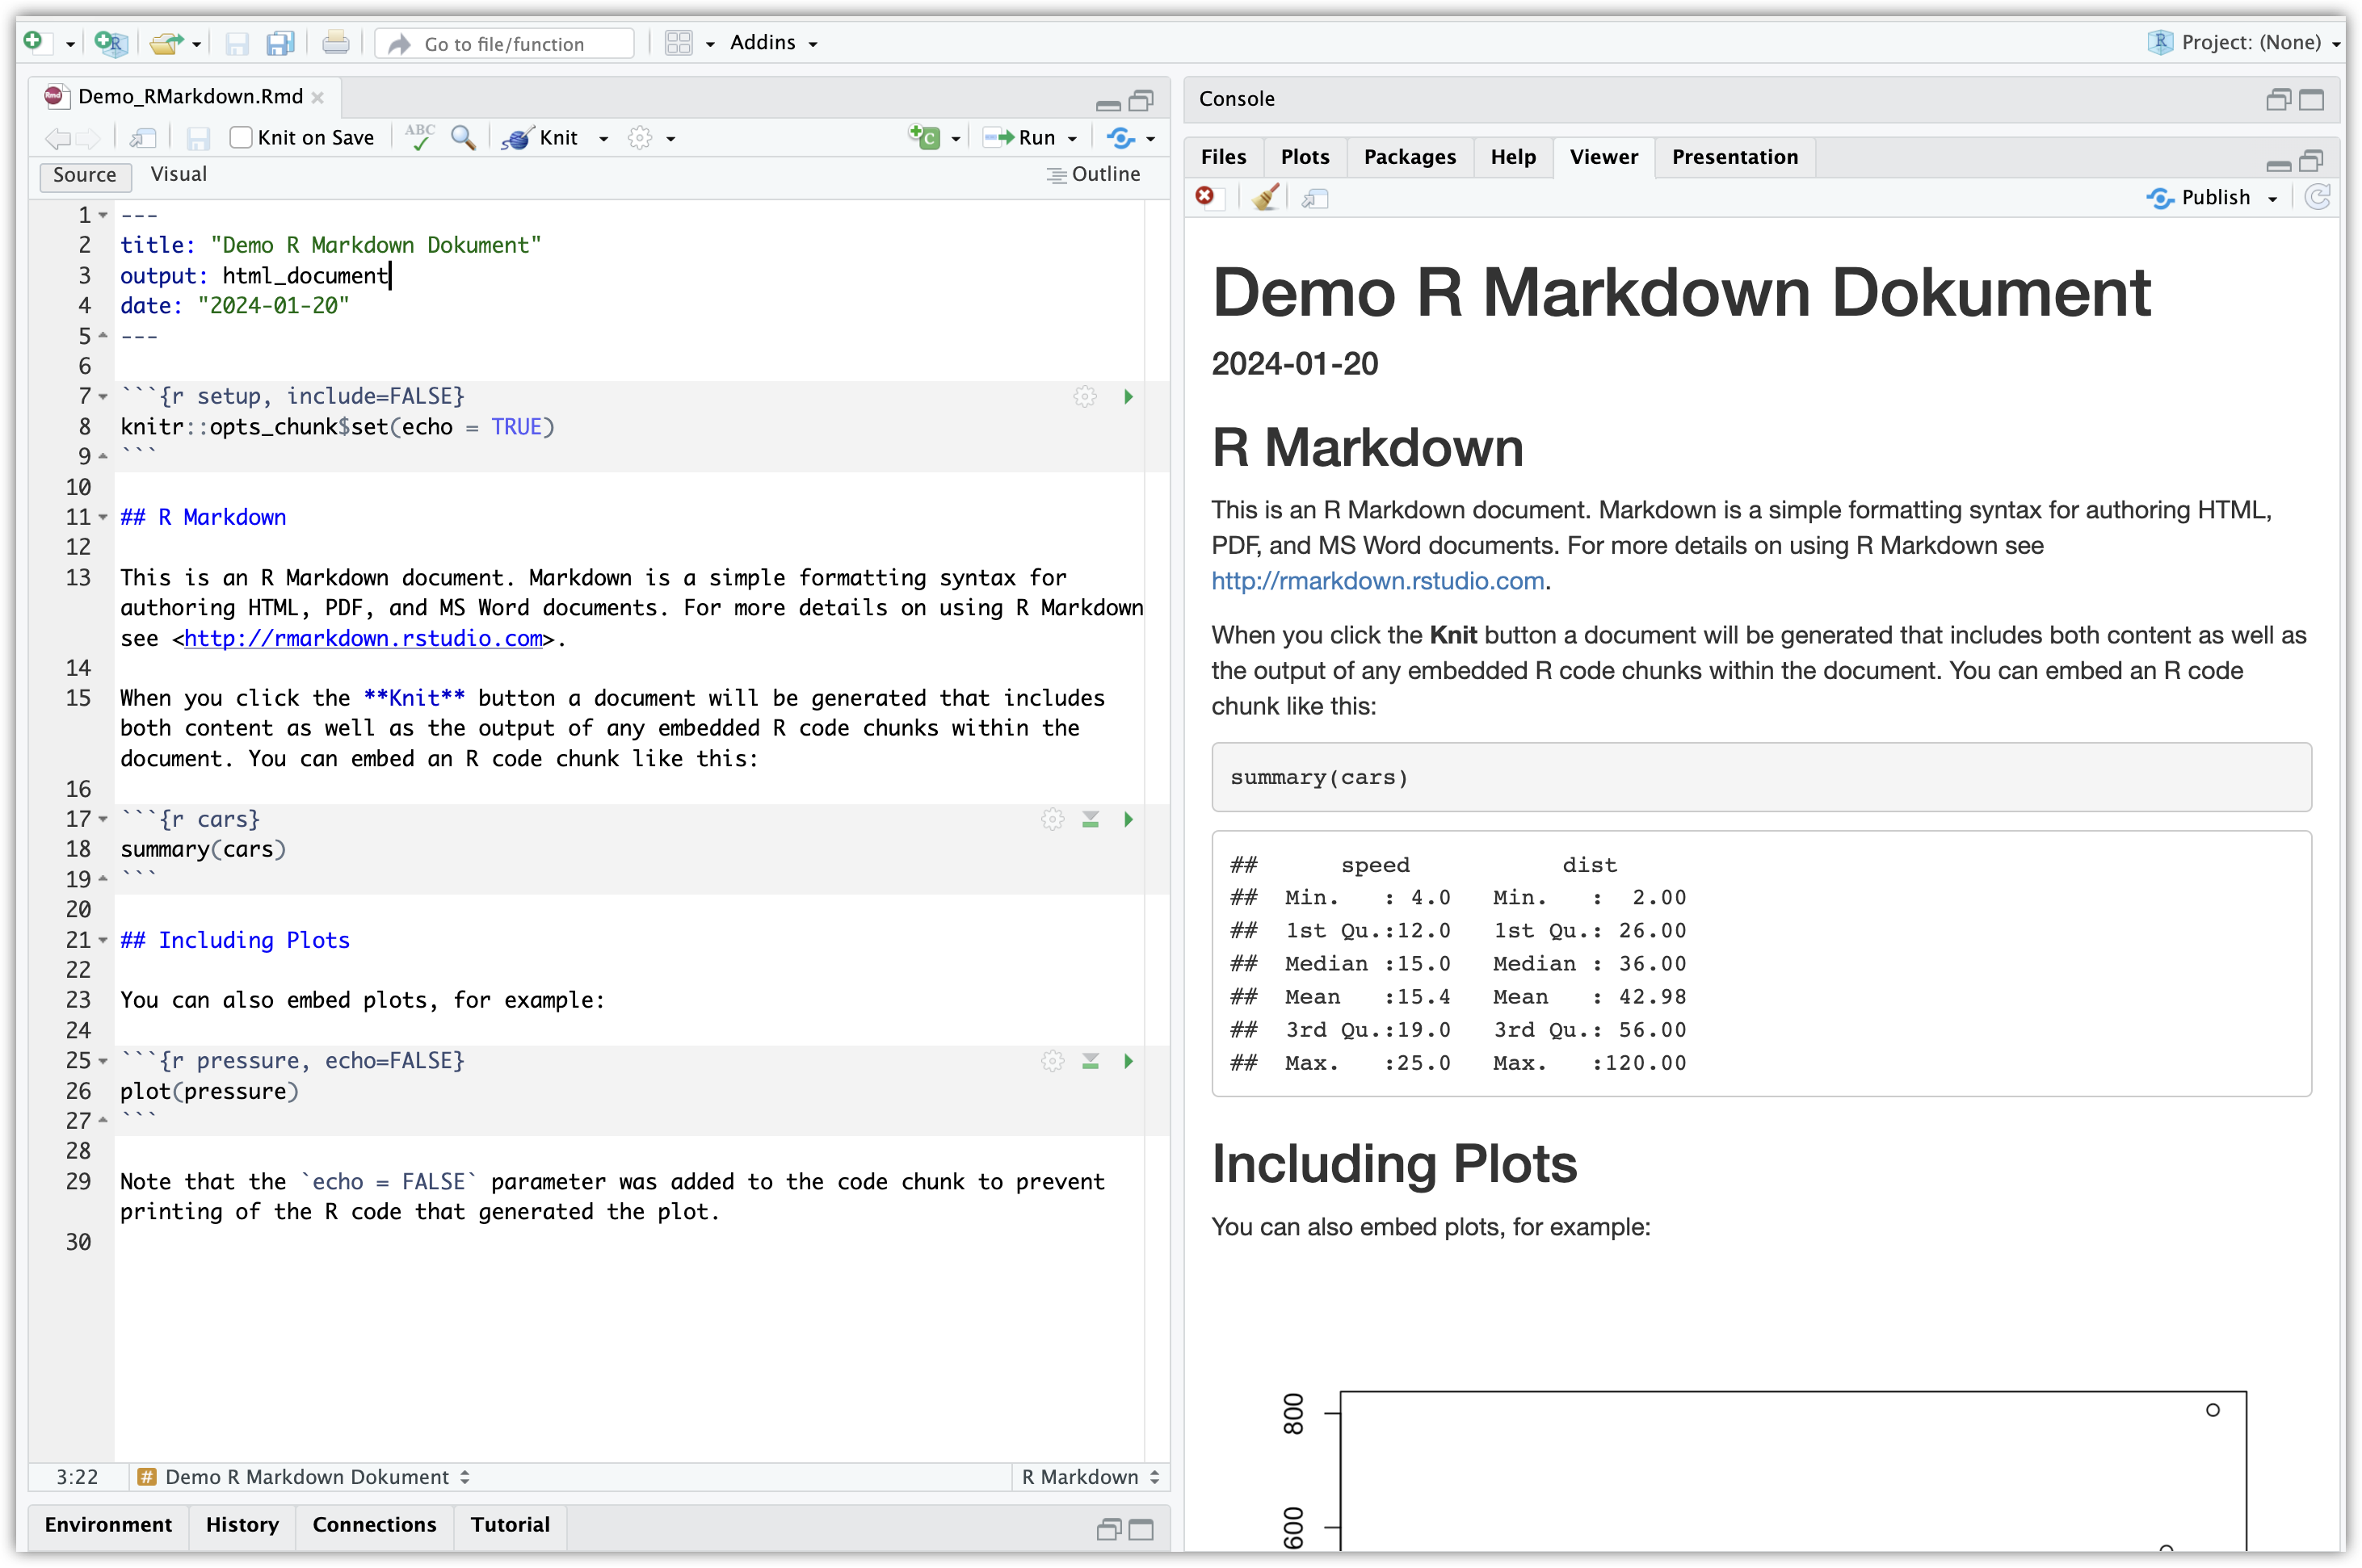
Task: Switch to the Plots tab
Action: (x=1305, y=157)
